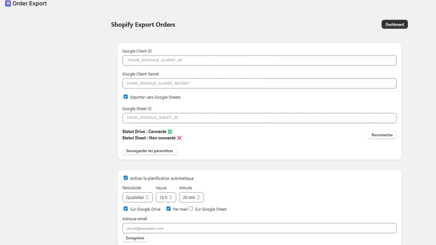Click the red Sheet not connected X icon

point(179,138)
